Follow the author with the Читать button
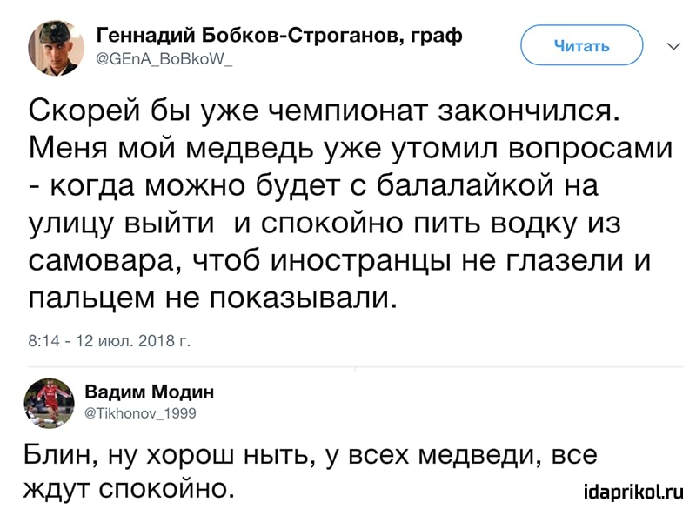Screen dimensions: 696x509 tap(581, 45)
